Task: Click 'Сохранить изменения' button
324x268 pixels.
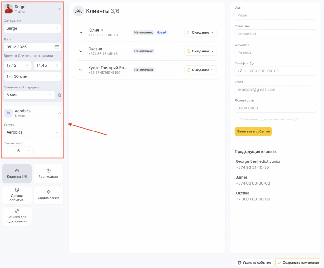Action: pyautogui.click(x=298, y=263)
